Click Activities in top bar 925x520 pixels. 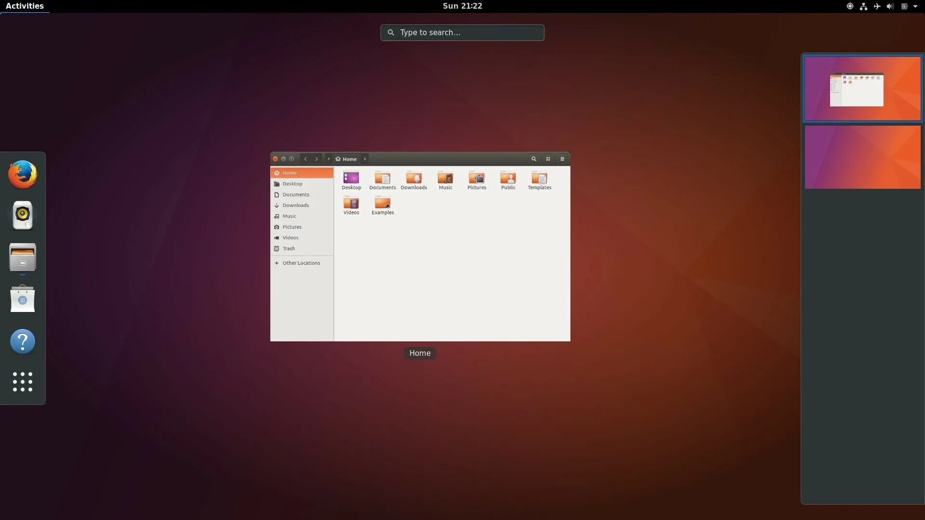[x=25, y=6]
